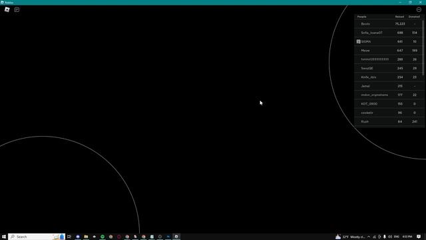Select the Knife_rblx leaderboard row
Screen dimensions: 426x240
click(x=389, y=77)
